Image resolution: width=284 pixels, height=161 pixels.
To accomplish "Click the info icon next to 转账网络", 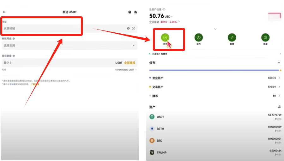I will tap(14, 39).
